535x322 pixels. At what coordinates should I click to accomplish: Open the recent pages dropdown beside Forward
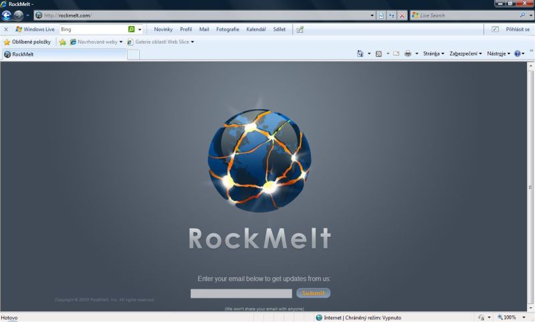click(28, 15)
